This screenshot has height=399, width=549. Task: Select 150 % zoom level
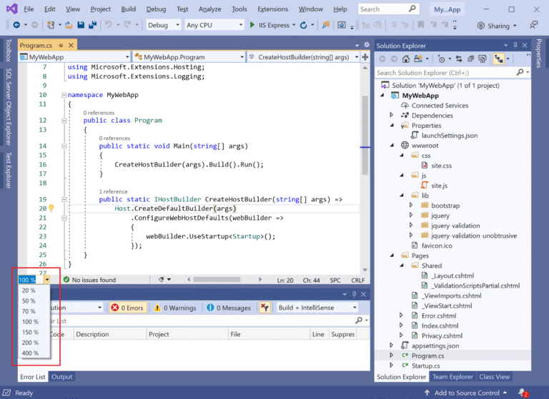[30, 332]
